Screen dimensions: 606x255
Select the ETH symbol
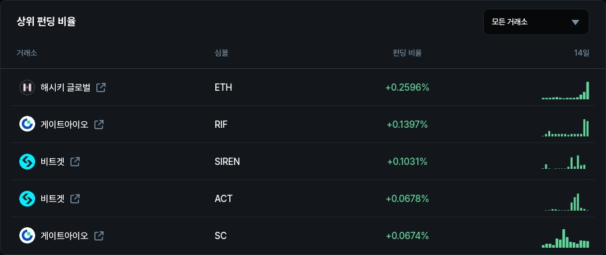point(223,87)
